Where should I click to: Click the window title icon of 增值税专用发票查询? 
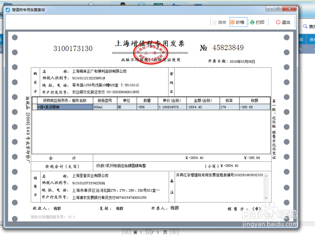pos(8,10)
